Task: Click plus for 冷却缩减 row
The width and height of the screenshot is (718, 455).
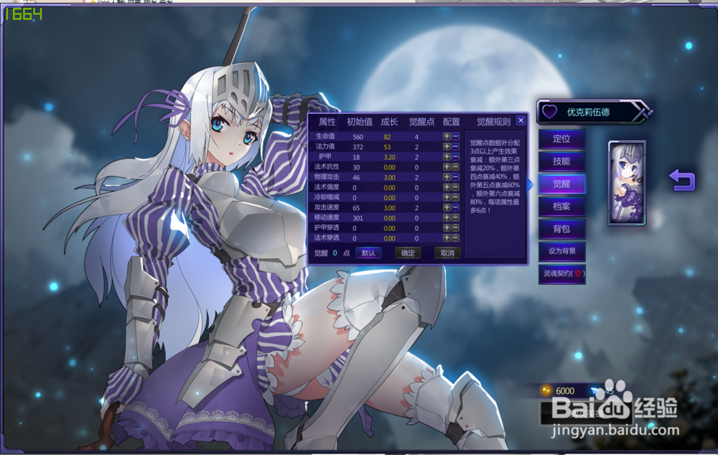Action: 447,197
